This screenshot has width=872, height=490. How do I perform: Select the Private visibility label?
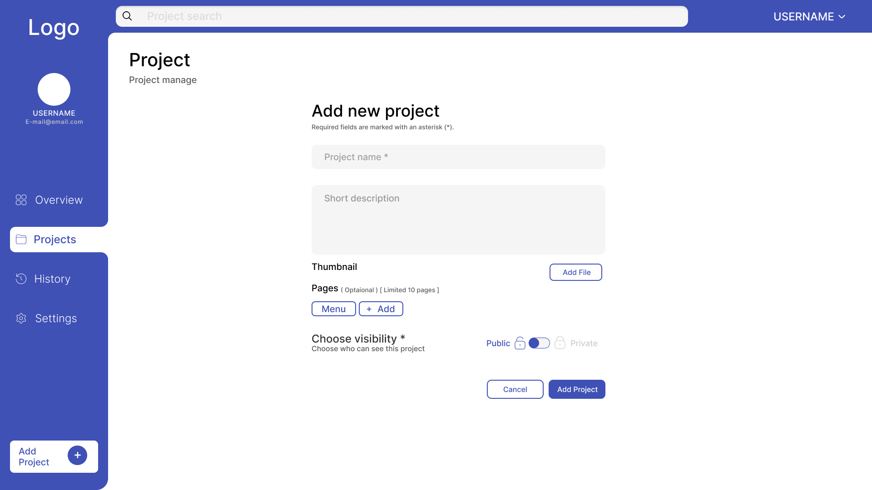coord(584,343)
